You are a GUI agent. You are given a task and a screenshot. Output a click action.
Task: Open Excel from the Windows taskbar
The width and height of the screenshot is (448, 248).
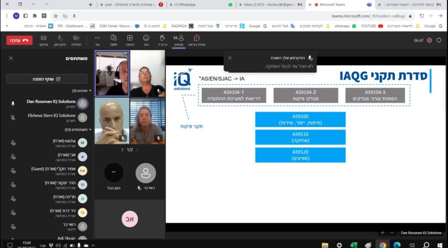353,244
